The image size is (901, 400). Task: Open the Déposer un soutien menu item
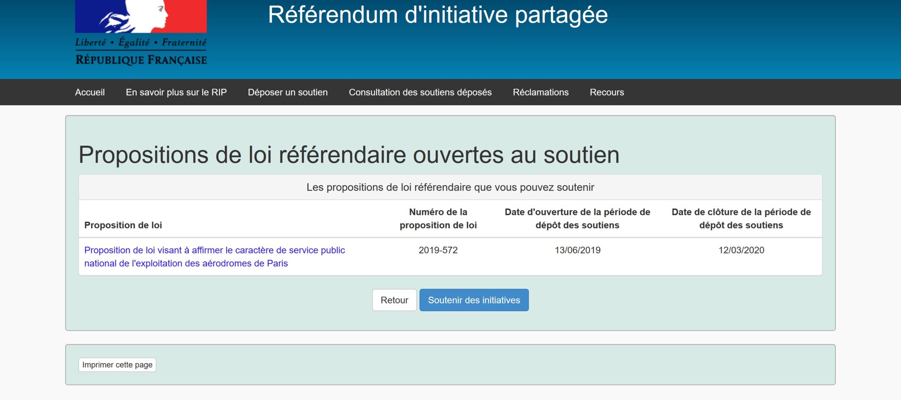point(288,92)
